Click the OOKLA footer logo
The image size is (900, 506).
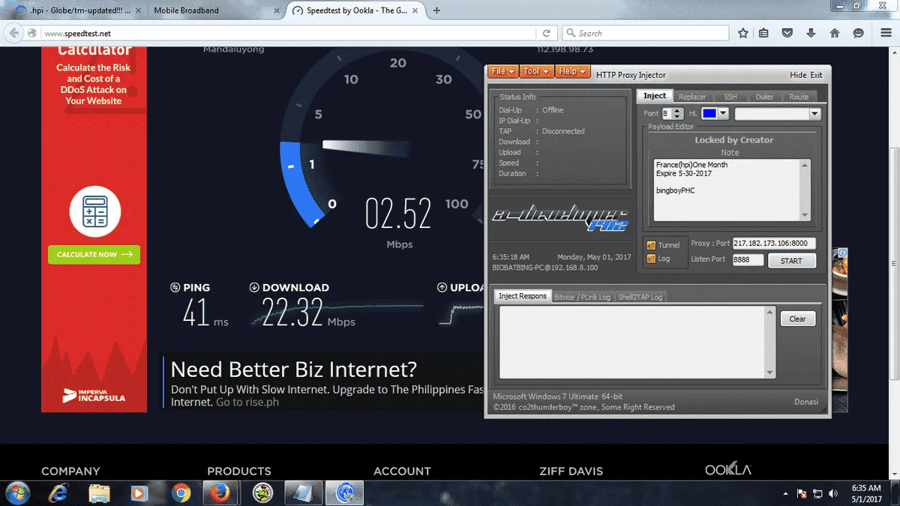click(727, 469)
